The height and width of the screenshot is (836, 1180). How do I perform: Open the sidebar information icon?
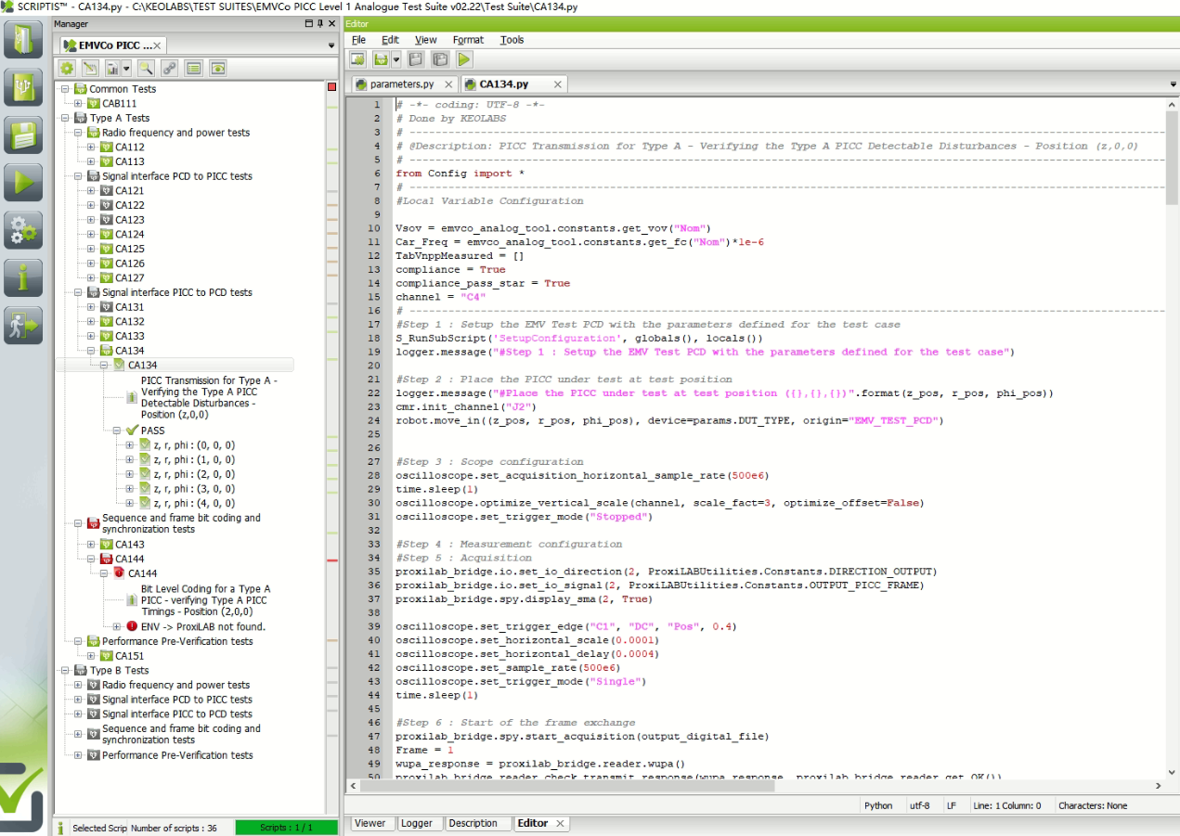click(x=23, y=277)
